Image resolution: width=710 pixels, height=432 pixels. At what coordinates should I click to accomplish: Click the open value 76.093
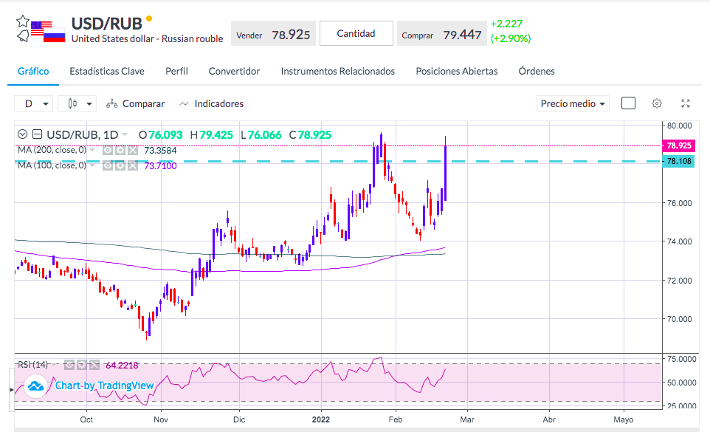(165, 135)
